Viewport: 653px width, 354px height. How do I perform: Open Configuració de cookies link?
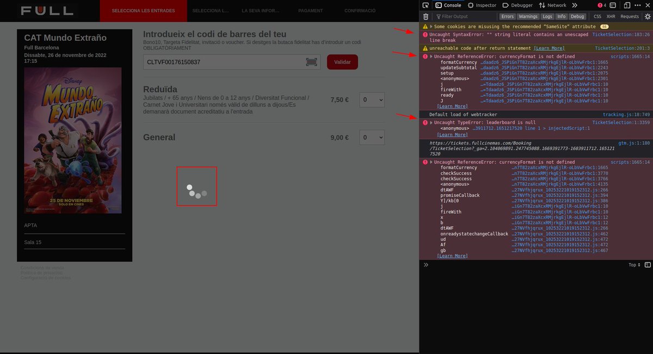click(x=46, y=277)
